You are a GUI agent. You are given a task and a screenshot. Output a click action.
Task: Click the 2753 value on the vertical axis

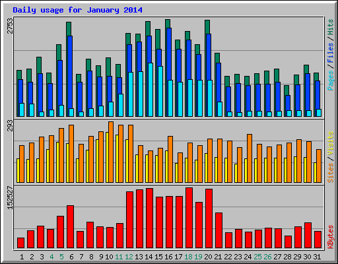point(10,26)
